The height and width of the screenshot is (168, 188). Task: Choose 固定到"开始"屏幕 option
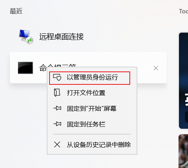click(92, 108)
